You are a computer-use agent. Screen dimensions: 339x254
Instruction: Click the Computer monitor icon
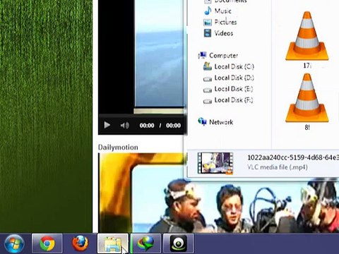pos(202,56)
